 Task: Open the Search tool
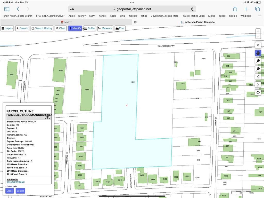tap(22, 28)
